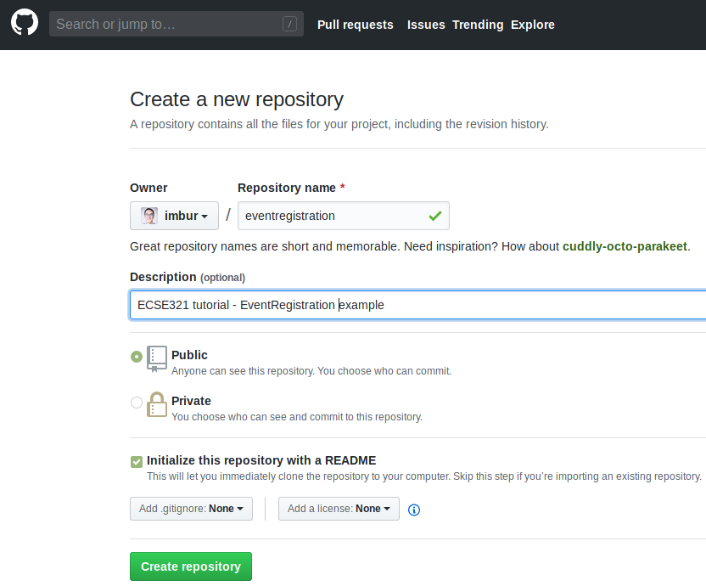Open the Owner imbur dropdown

click(x=174, y=216)
